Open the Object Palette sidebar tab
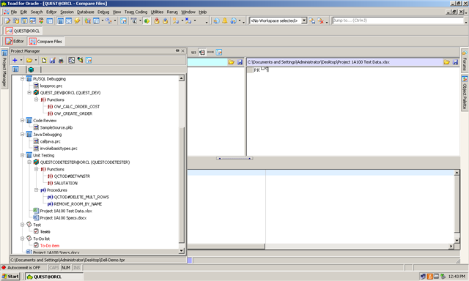 click(465, 93)
